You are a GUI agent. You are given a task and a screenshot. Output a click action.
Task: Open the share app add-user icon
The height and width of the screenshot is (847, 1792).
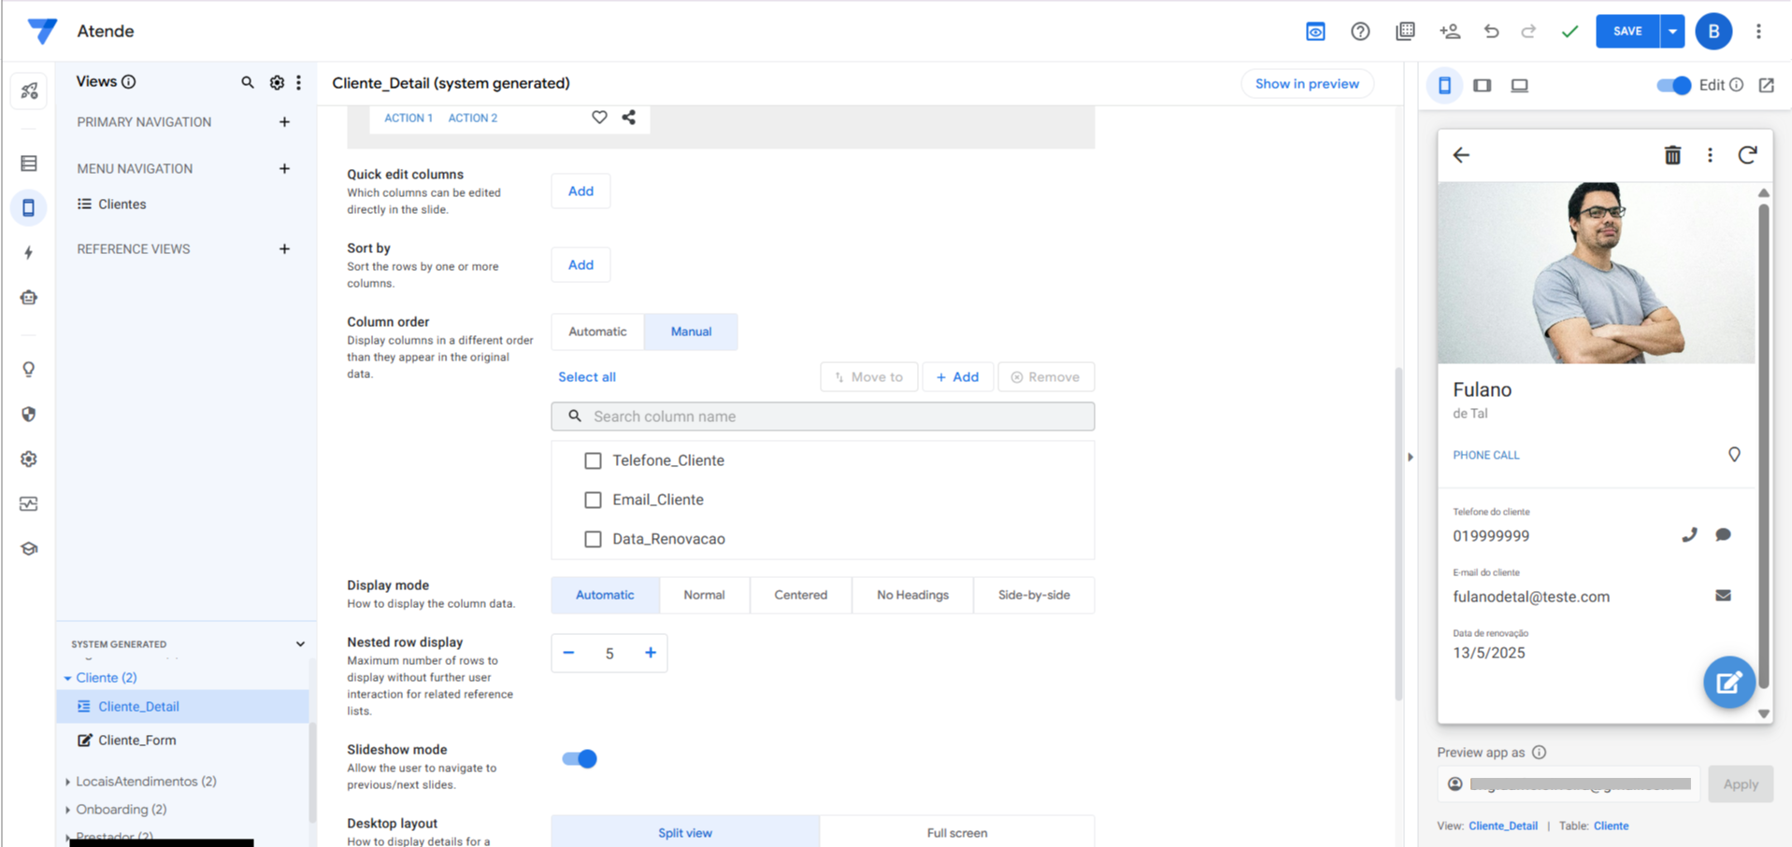click(x=1450, y=32)
